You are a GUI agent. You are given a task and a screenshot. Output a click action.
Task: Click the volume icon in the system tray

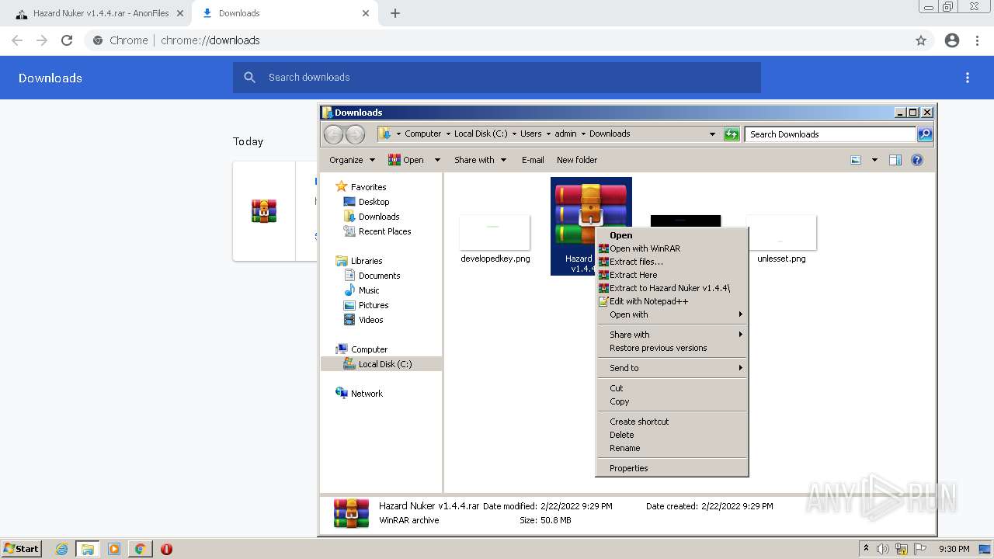(x=883, y=549)
